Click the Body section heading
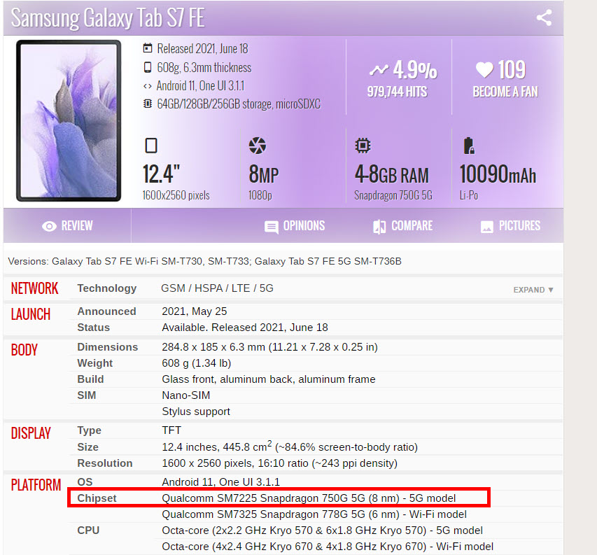597x555 pixels. click(x=24, y=350)
